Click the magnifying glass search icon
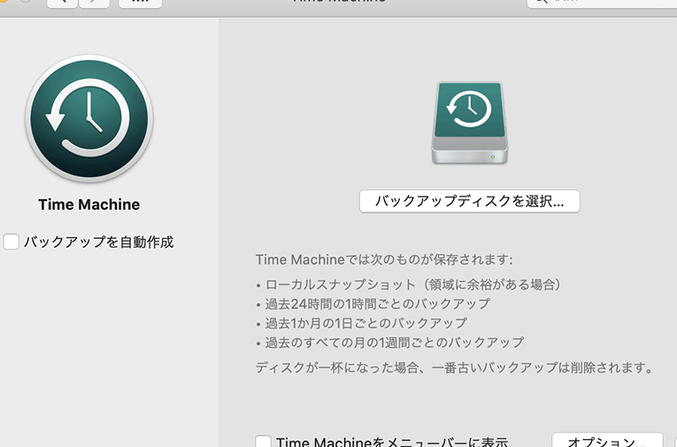This screenshot has width=677, height=447. (x=537, y=3)
